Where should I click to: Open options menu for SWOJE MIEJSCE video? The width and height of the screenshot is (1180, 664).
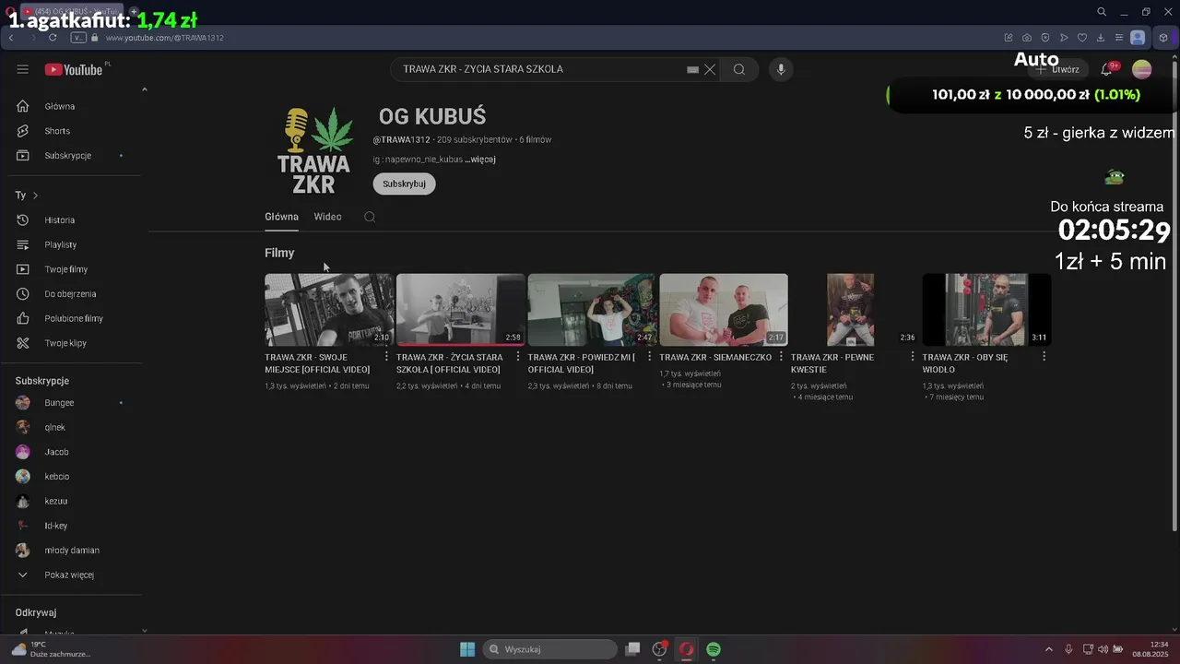386,357
